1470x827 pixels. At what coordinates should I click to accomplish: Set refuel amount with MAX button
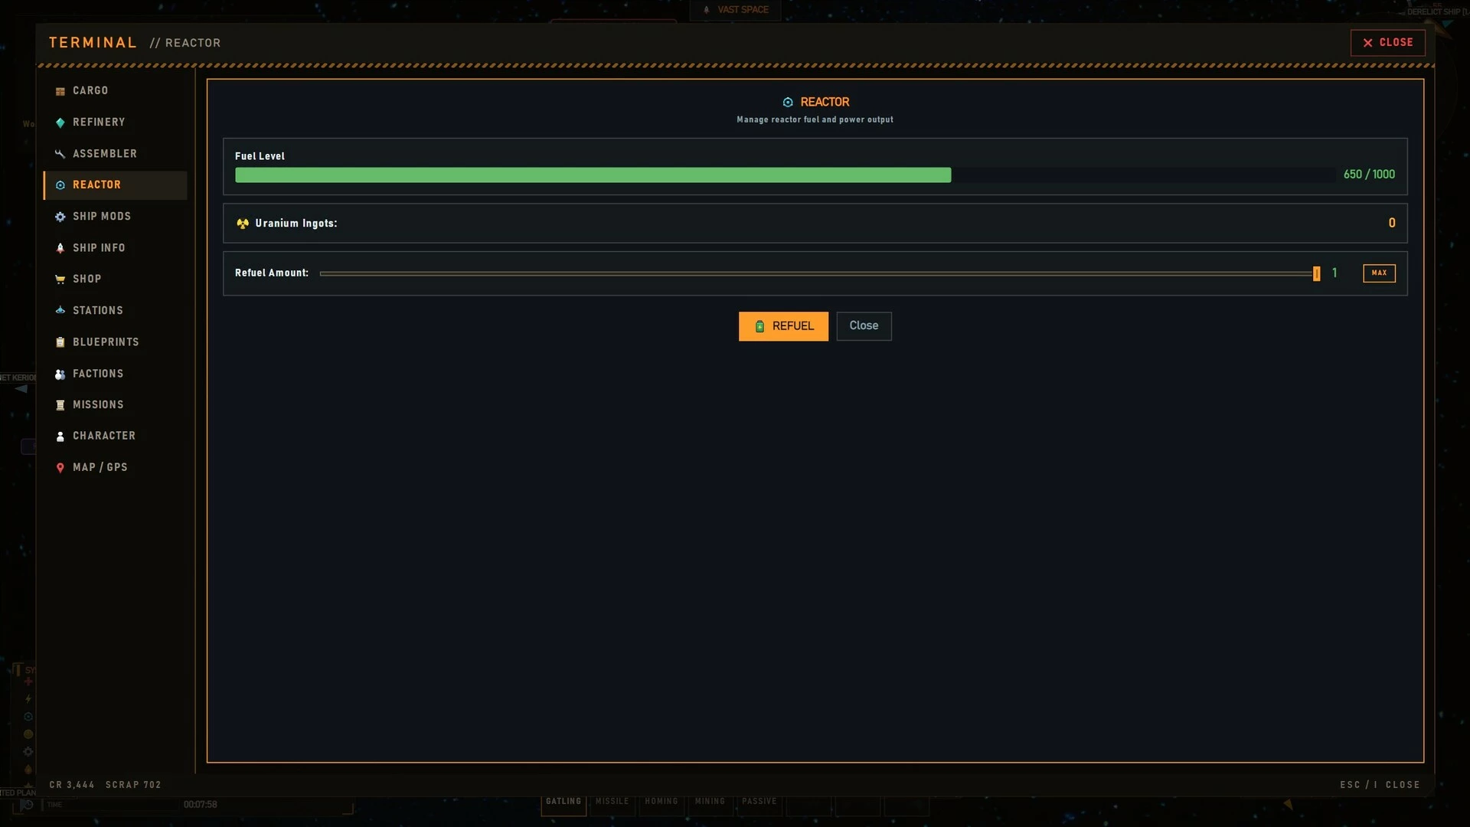click(1379, 273)
